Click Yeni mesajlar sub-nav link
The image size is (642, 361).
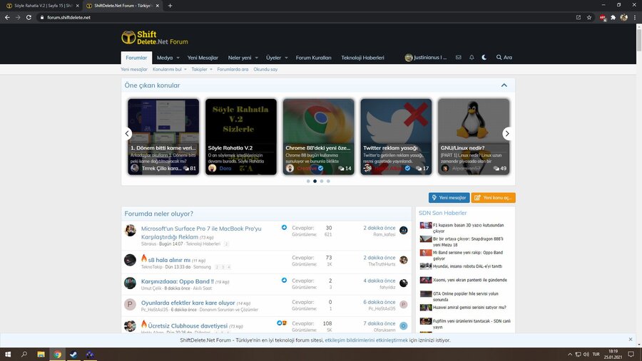(x=134, y=70)
